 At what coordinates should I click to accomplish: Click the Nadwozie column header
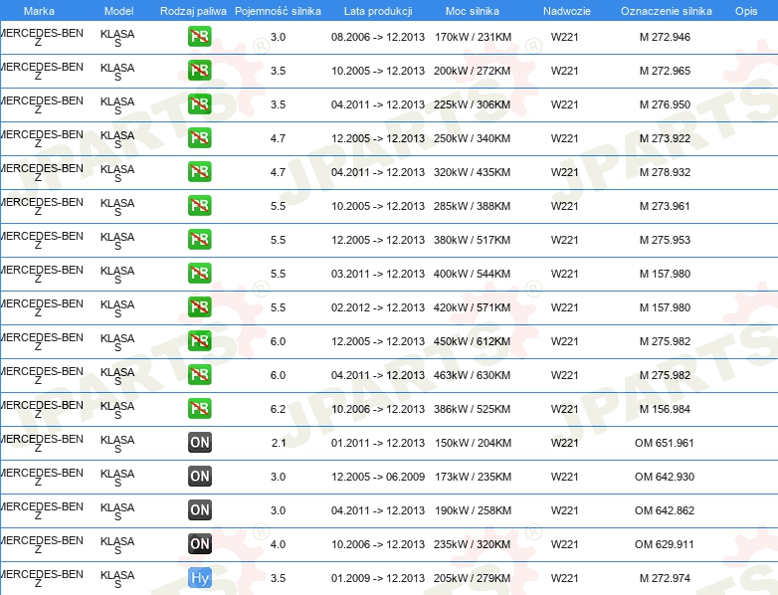(x=567, y=11)
